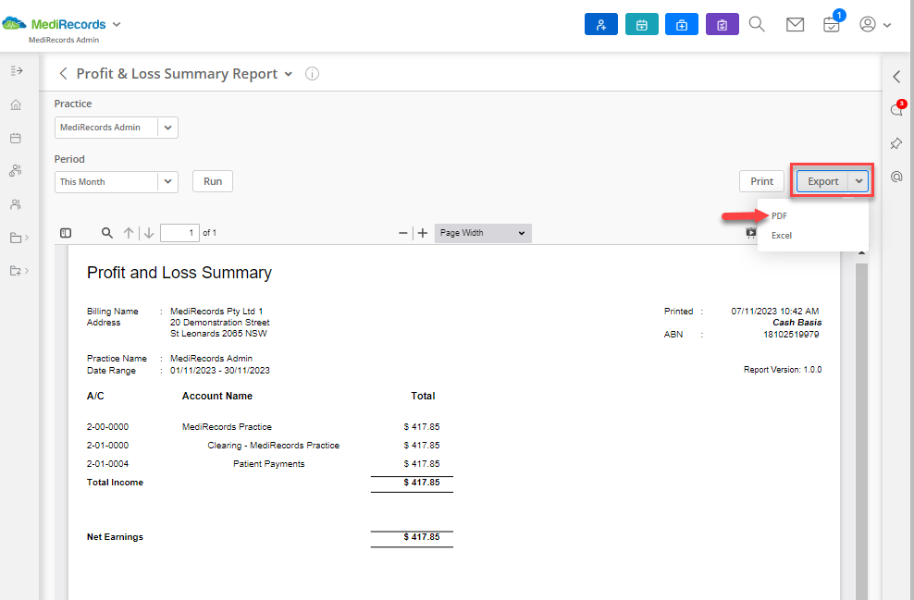
Task: Click the info icon next to report title
Action: coord(312,74)
